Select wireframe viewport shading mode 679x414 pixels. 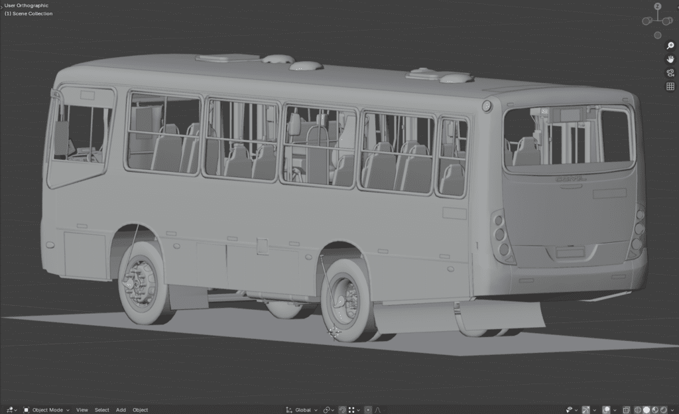(638, 410)
